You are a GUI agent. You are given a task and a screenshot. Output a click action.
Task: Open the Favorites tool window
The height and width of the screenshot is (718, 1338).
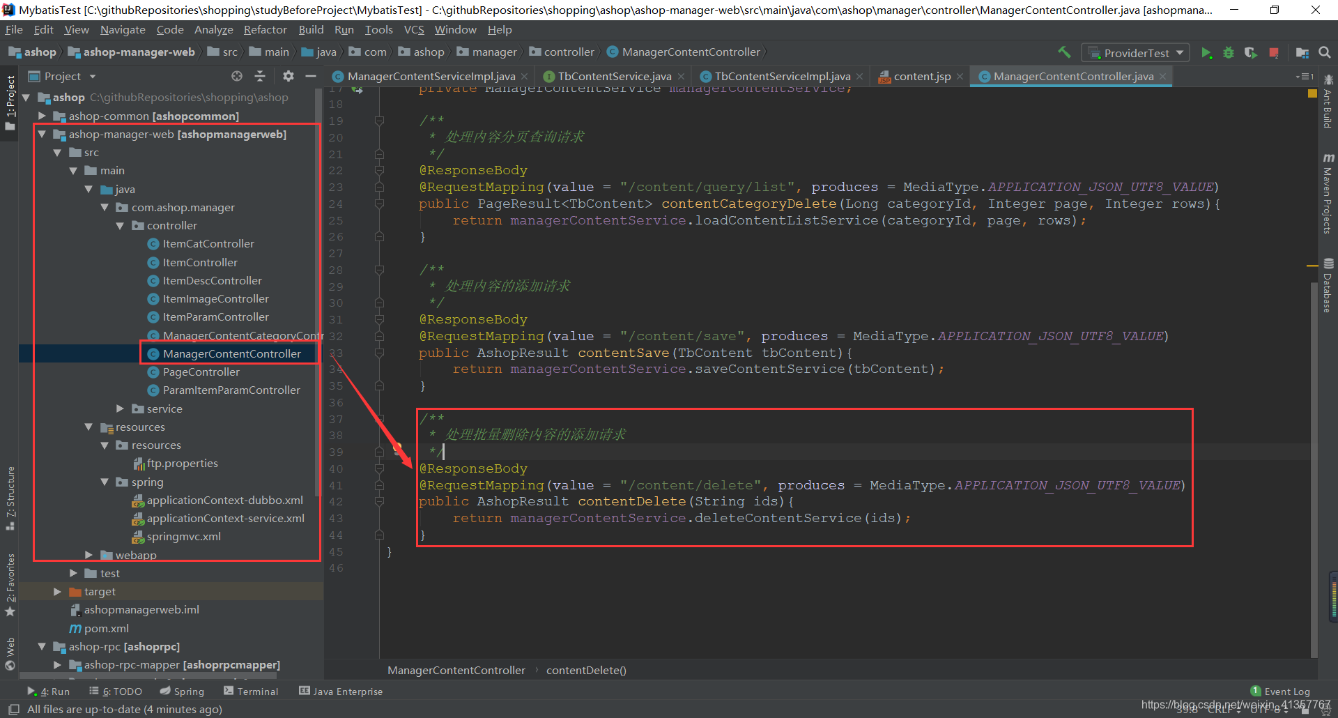click(10, 586)
